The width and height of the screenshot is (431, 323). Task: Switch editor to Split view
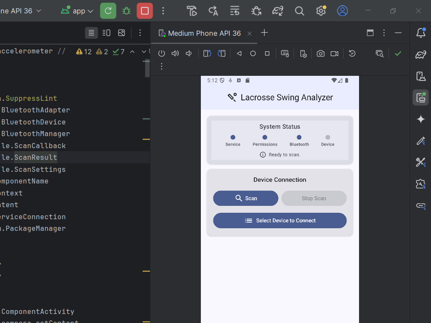click(x=106, y=33)
